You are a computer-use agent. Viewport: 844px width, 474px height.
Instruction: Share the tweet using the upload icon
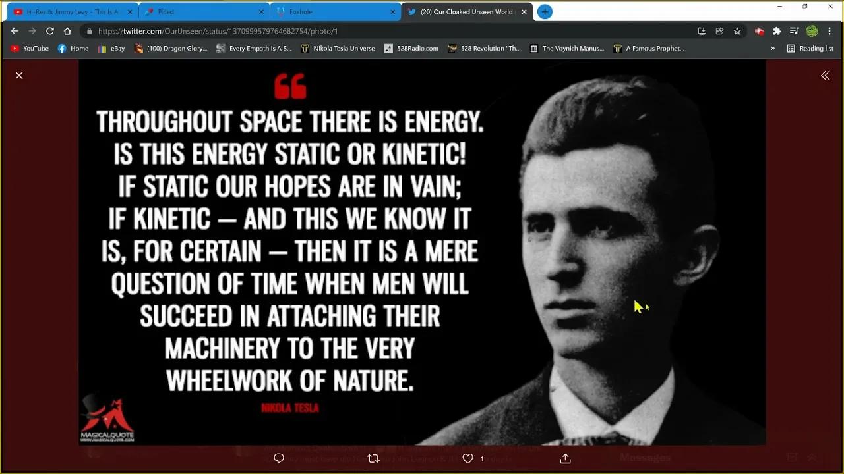point(565,458)
